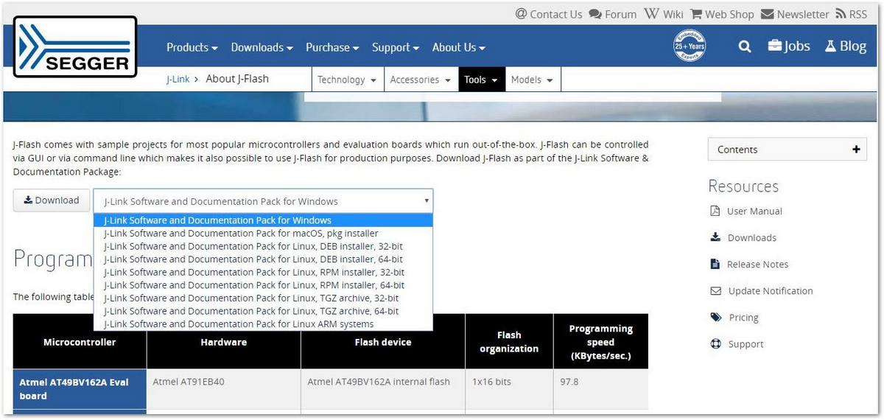Click the Newsletter envelope icon
This screenshot has height=420, width=884.
pos(768,14)
